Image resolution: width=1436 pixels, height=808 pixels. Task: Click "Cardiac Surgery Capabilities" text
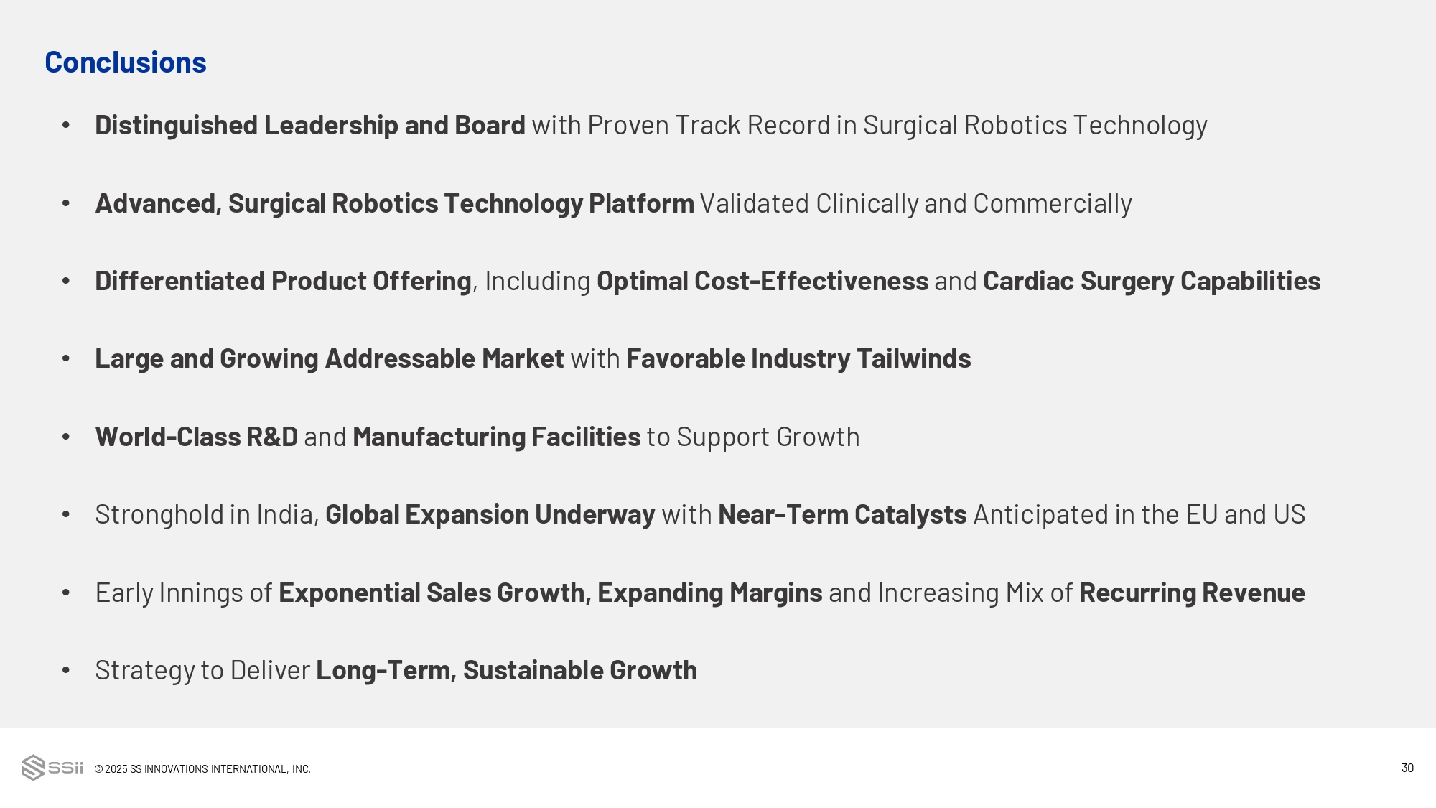pos(1152,282)
